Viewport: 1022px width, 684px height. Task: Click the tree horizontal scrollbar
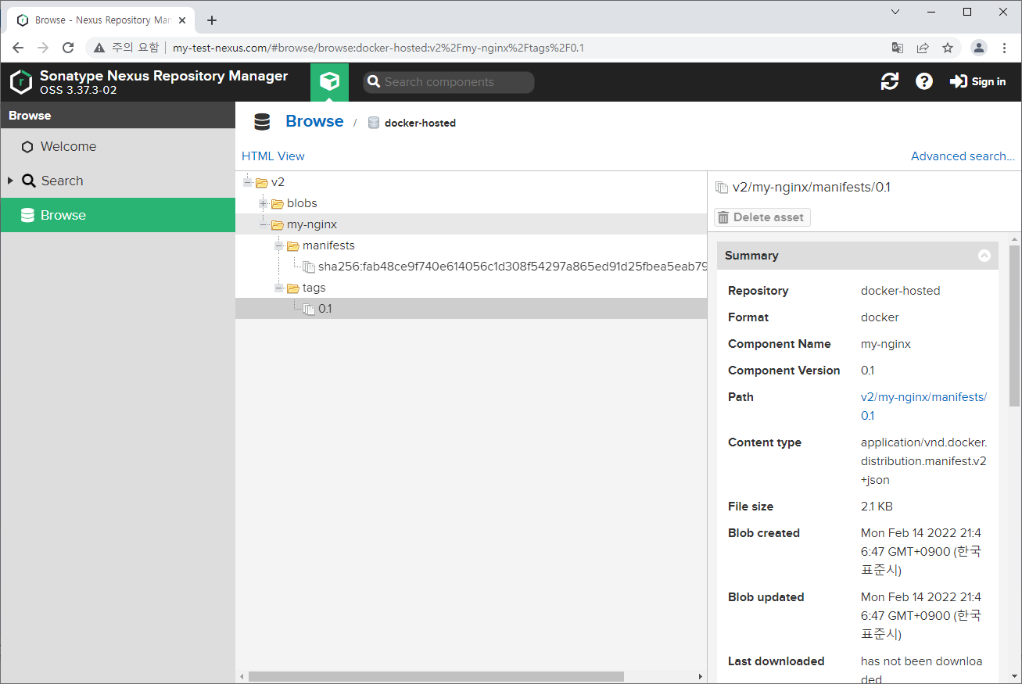436,676
